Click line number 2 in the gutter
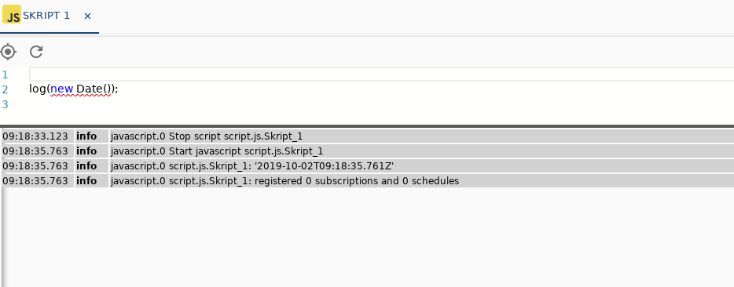This screenshot has height=287, width=734. [x=5, y=89]
